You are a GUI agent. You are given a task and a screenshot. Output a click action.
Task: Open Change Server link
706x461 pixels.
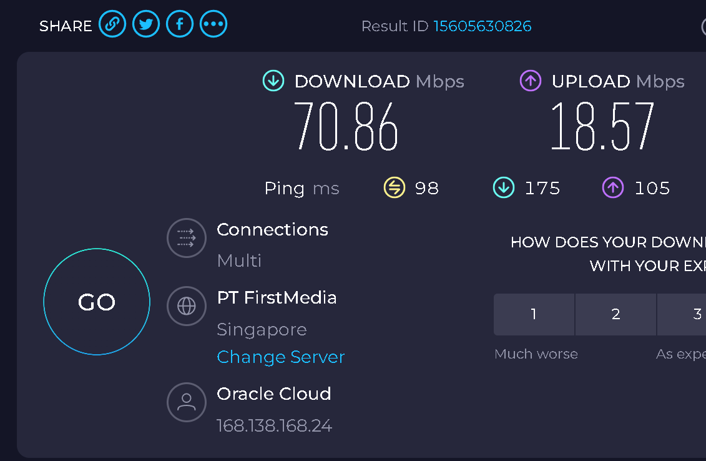click(280, 357)
